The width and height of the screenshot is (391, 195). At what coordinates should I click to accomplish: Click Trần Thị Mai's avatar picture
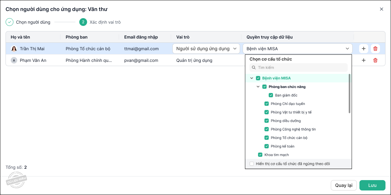tap(14, 49)
